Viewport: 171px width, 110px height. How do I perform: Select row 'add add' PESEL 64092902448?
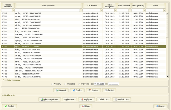84,68
